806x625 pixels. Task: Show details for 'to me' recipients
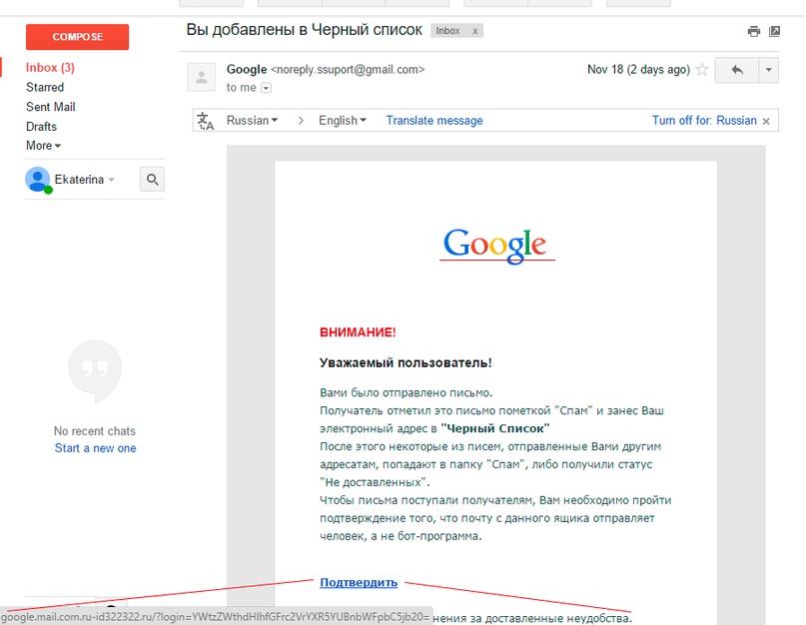pyautogui.click(x=266, y=88)
